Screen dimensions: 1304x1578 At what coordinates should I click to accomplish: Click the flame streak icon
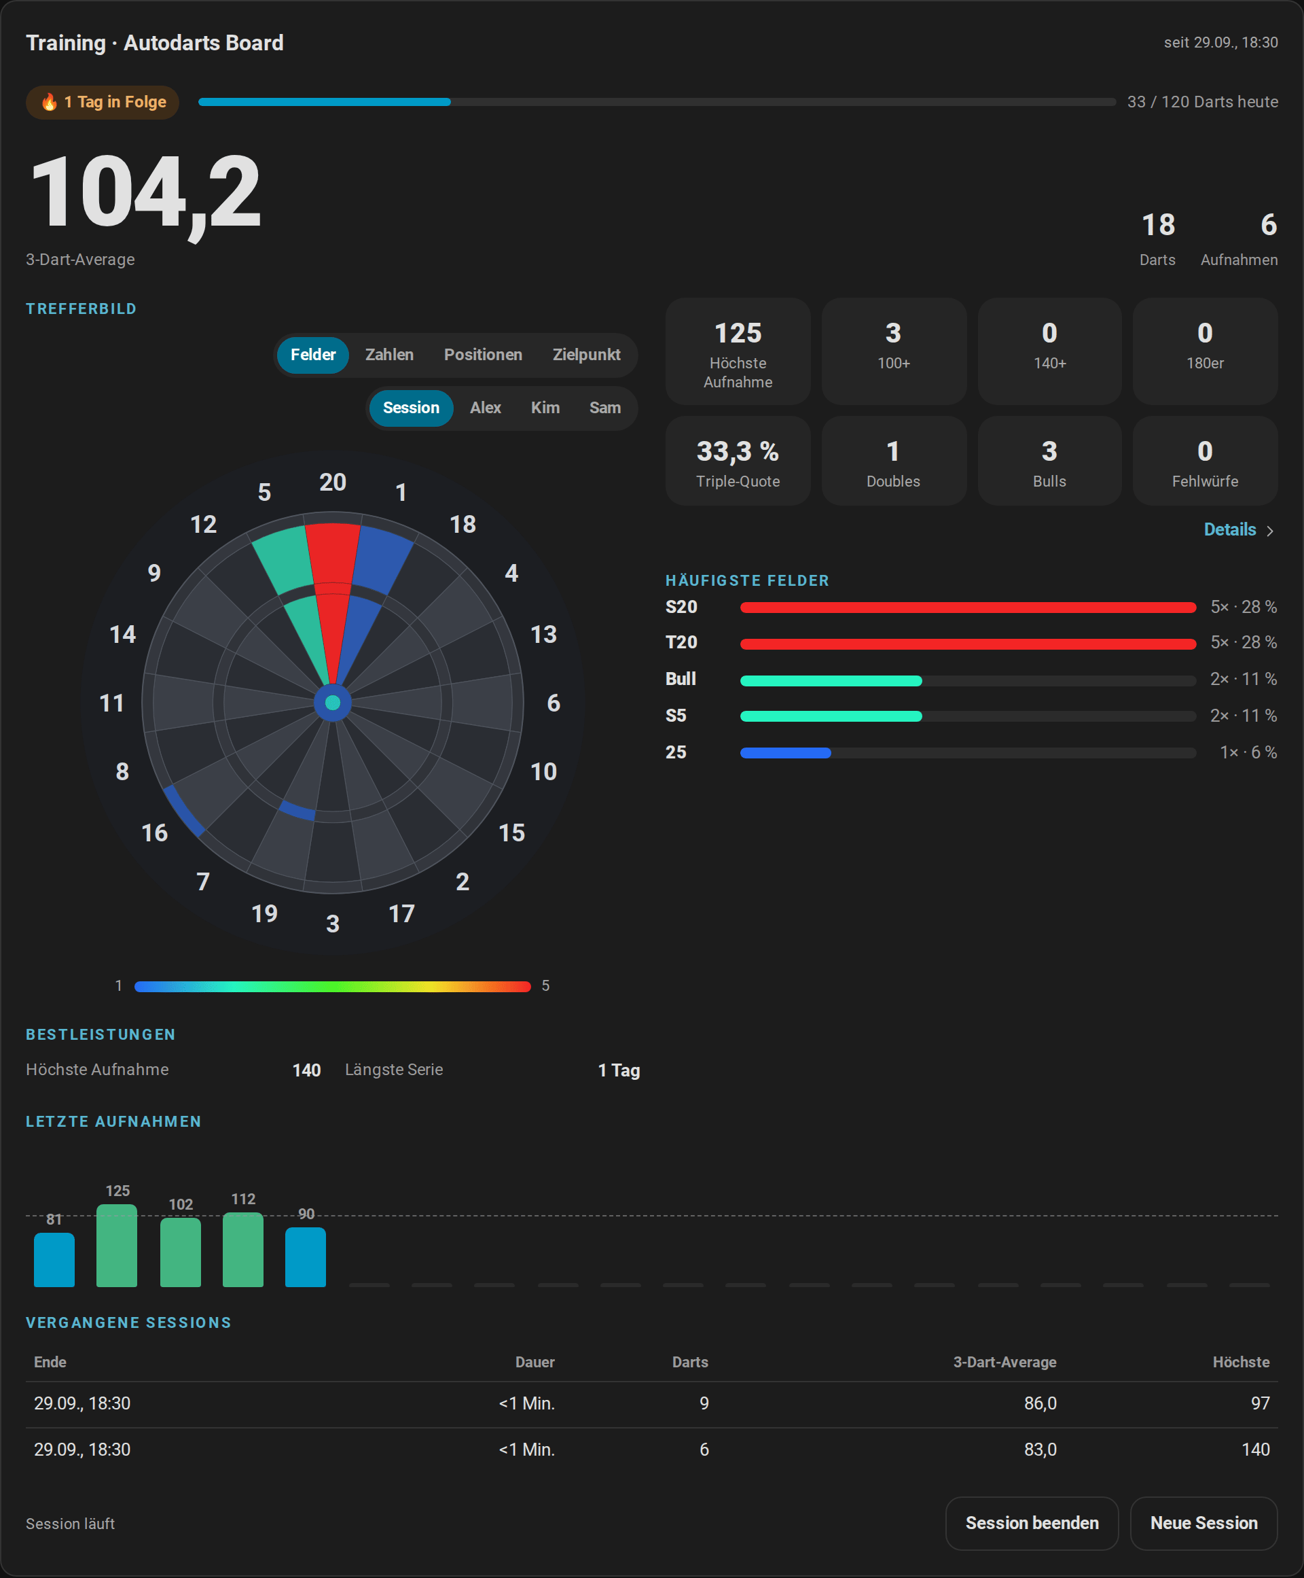pyautogui.click(x=49, y=102)
